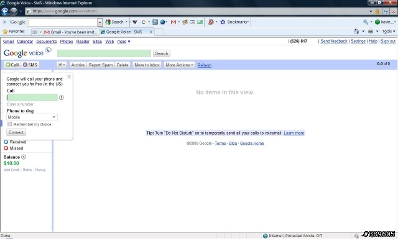398x239 pixels.
Task: Open Documents link in top bar
Action: (47, 42)
